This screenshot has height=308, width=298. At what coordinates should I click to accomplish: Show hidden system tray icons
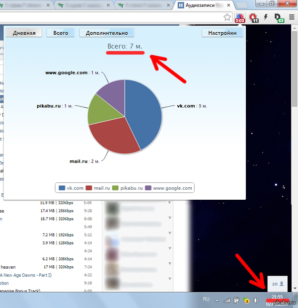pyautogui.click(x=217, y=301)
